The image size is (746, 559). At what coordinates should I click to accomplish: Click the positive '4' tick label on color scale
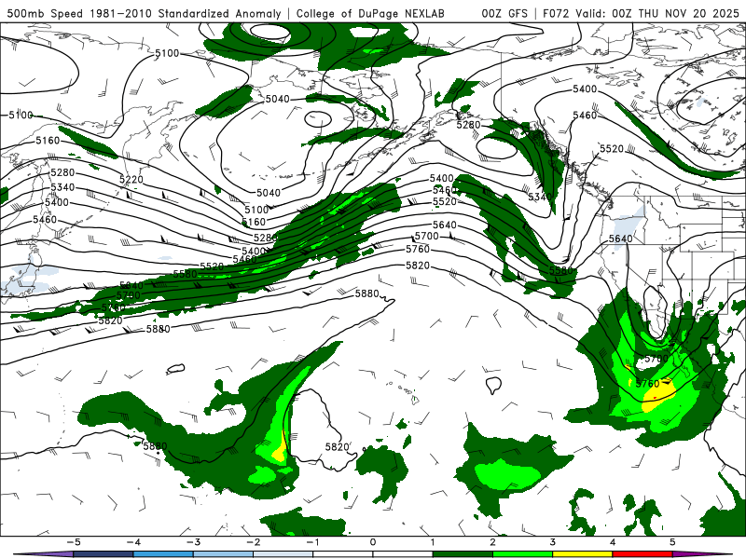[x=613, y=542]
